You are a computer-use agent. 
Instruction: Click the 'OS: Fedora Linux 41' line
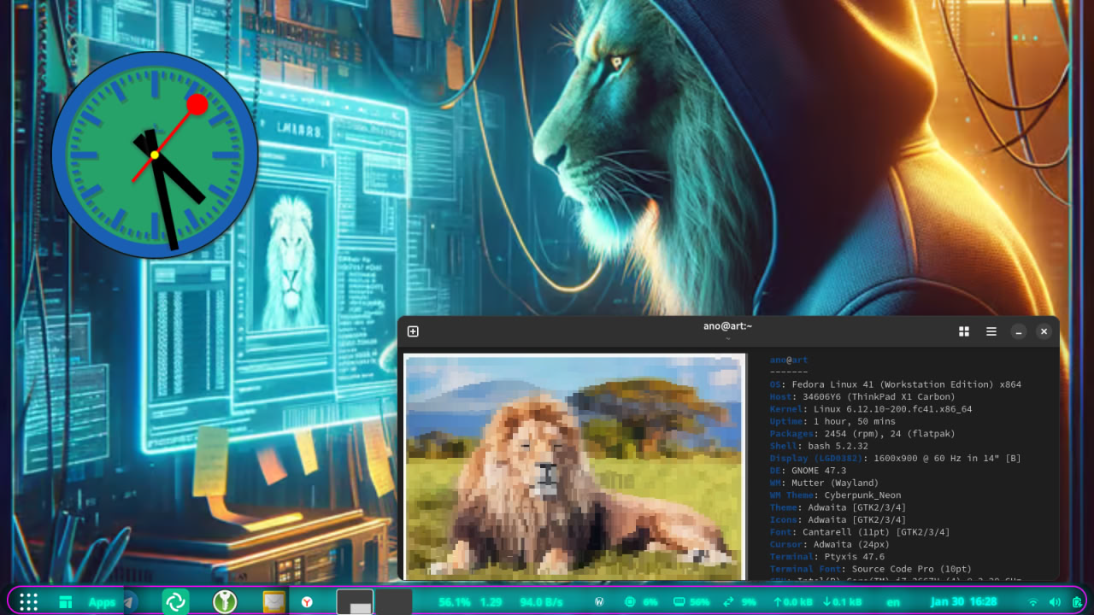tap(895, 384)
